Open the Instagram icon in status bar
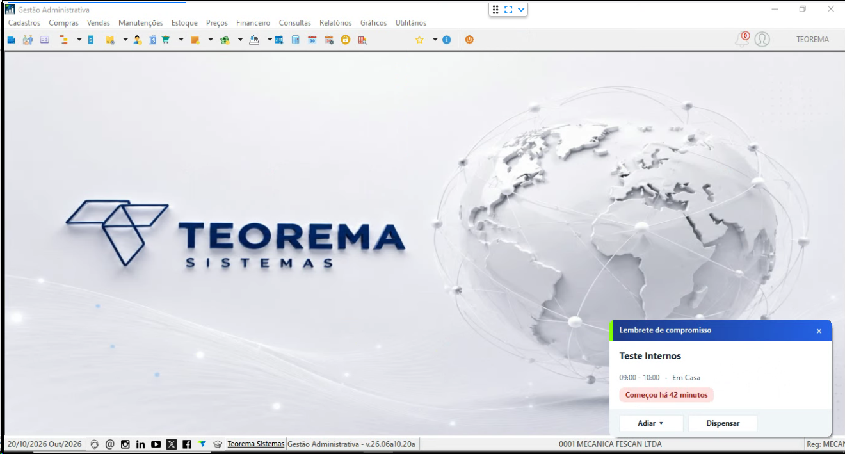Viewport: 845px width, 454px height. 125,444
